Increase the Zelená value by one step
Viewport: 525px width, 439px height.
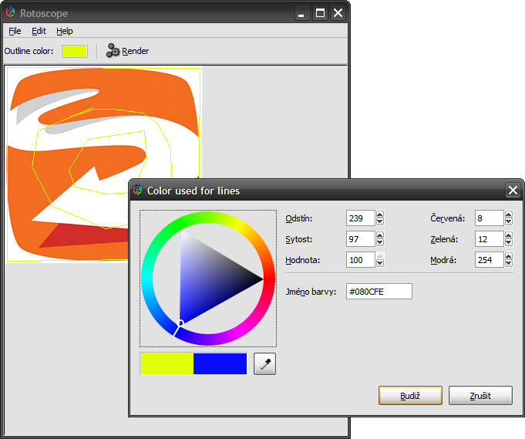509,235
